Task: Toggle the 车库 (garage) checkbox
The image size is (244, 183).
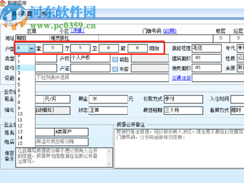Action: point(115,69)
